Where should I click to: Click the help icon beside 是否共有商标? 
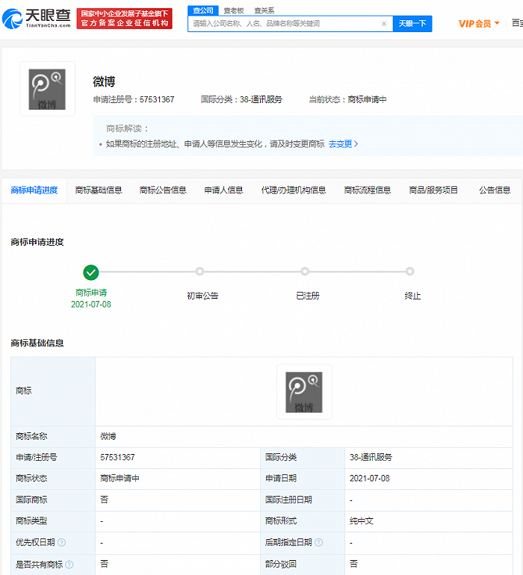(x=69, y=565)
